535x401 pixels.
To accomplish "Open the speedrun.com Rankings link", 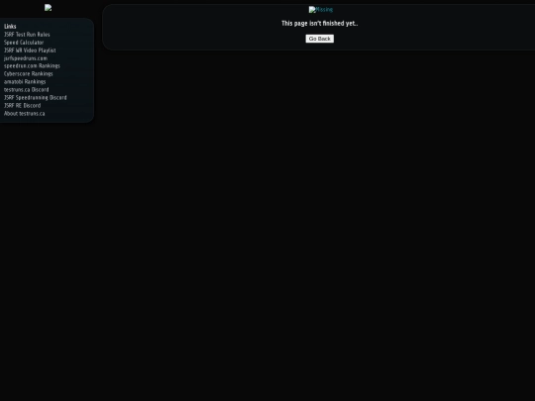I will 32,65.
